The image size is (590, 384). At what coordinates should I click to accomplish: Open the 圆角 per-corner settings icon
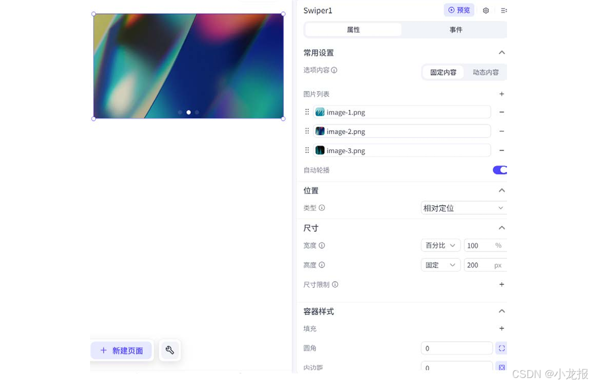tap(501, 348)
